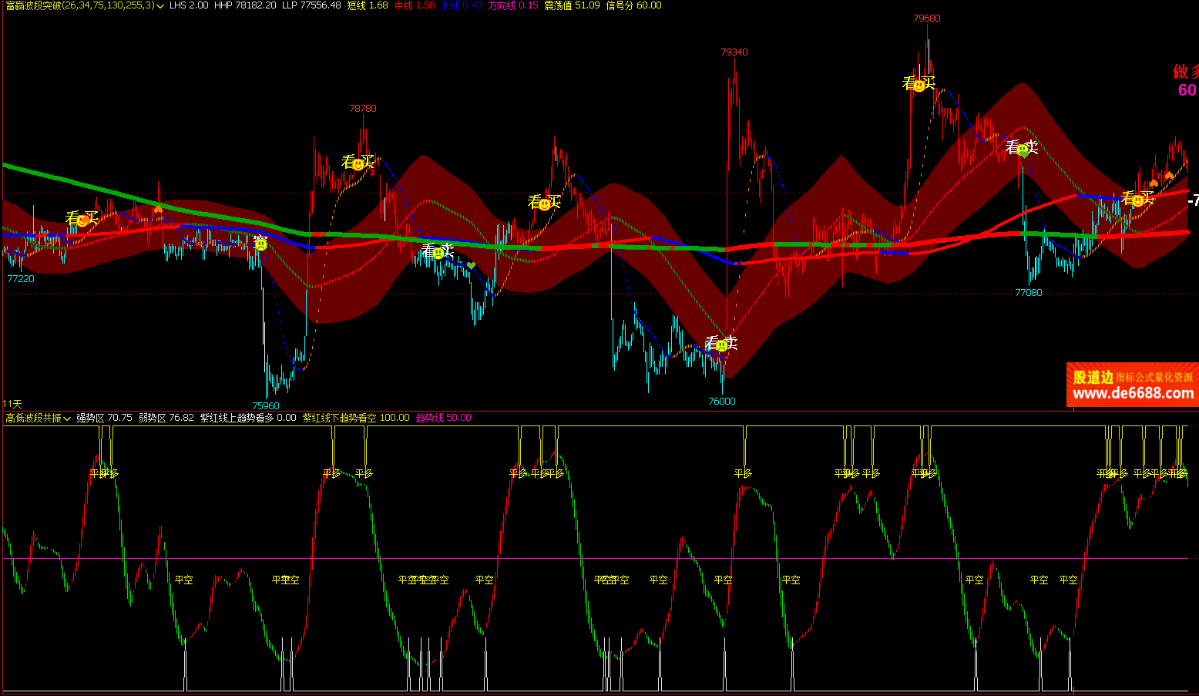This screenshot has width=1199, height=696.
Task: Click the 看卖 marker with green heart above 77080
Action: pos(1023,150)
